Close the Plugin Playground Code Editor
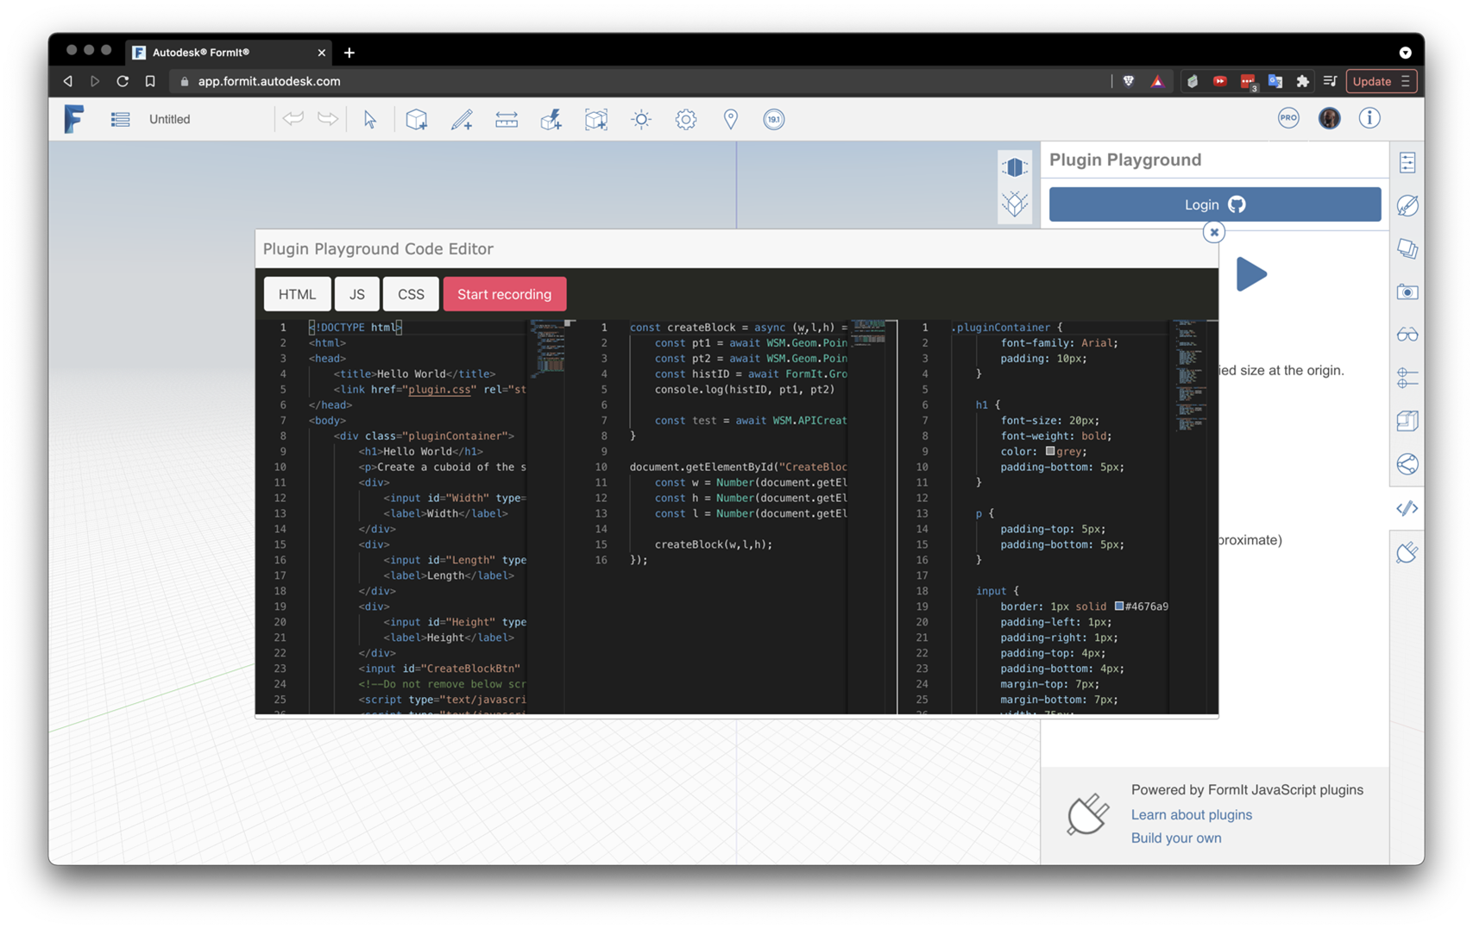The width and height of the screenshot is (1473, 929). coord(1214,232)
